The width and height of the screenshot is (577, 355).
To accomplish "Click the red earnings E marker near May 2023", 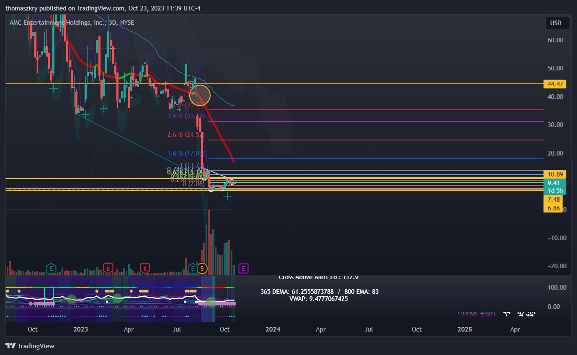I will click(145, 268).
